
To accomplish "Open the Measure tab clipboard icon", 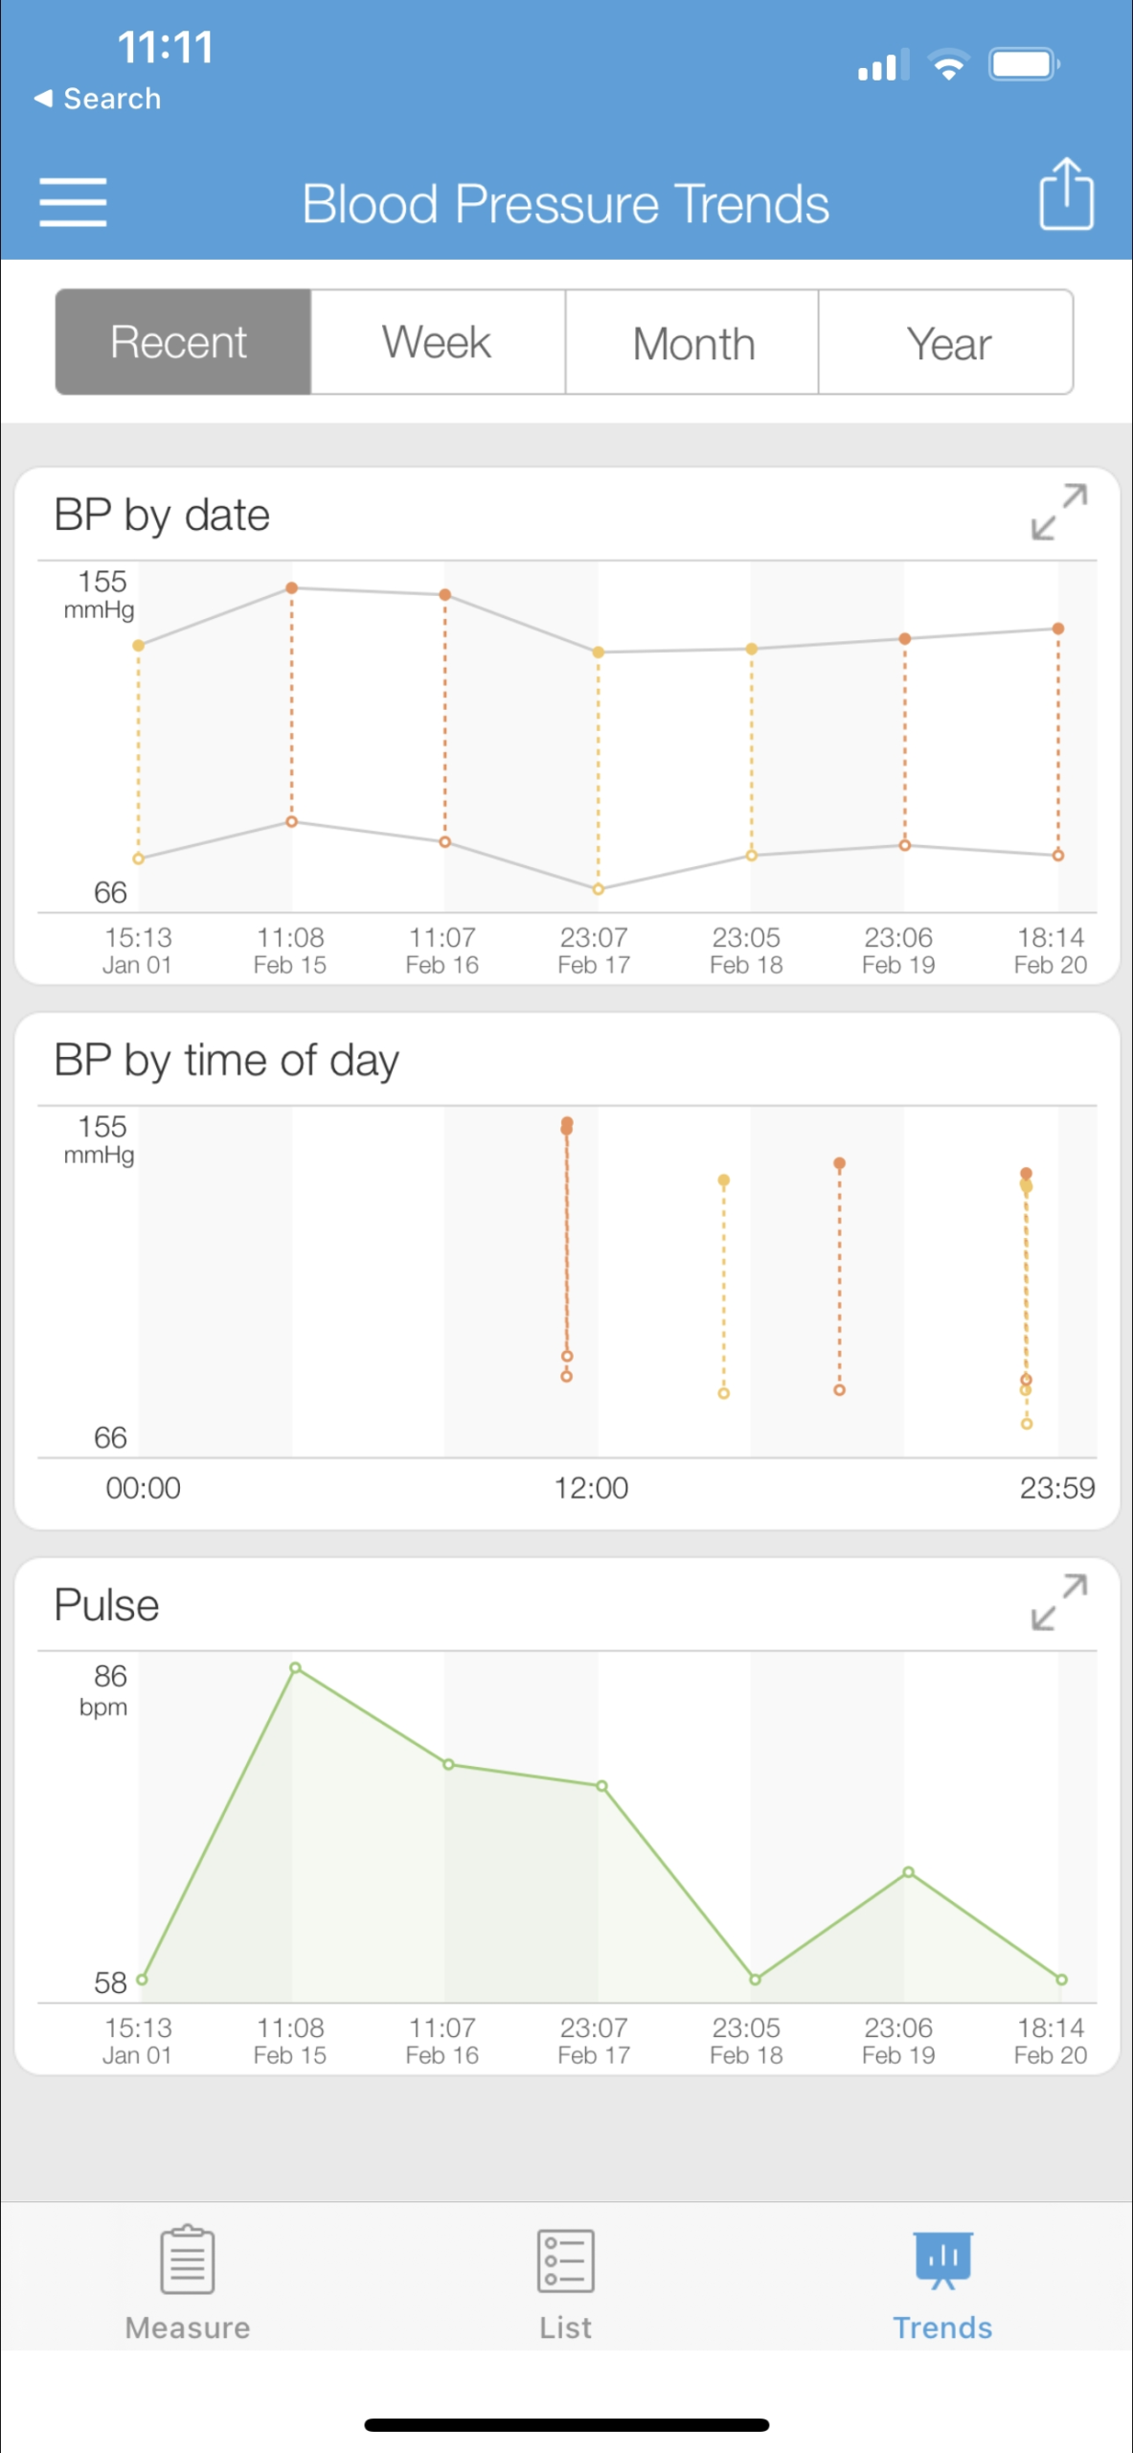I will pos(188,2260).
